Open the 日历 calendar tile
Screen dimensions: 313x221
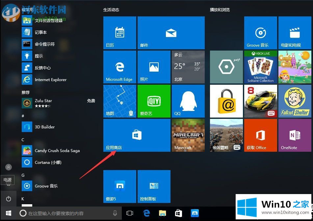(x=120, y=33)
